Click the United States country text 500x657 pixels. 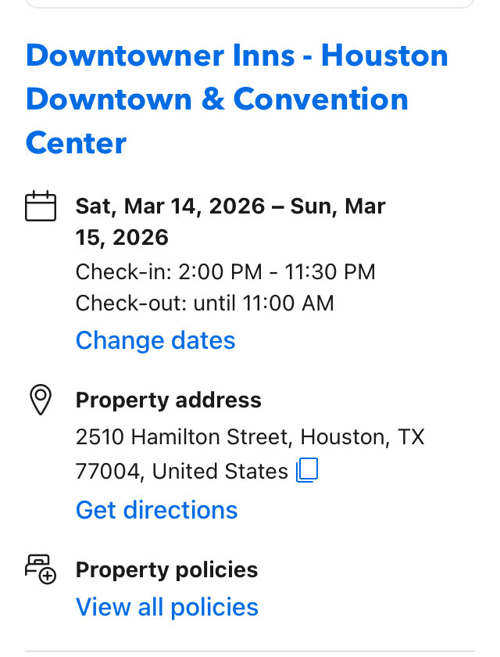(220, 472)
